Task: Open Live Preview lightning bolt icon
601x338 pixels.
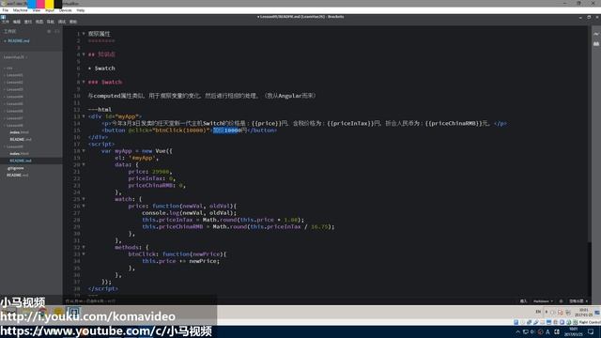Action: pos(596,34)
